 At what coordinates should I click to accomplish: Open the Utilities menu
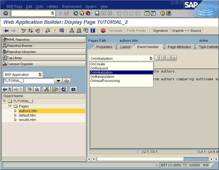click(x=53, y=7)
